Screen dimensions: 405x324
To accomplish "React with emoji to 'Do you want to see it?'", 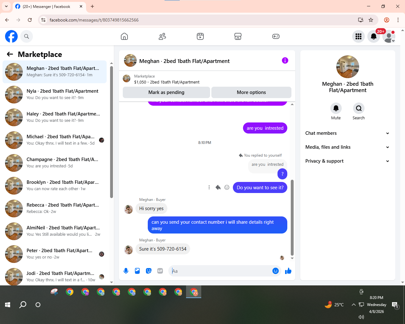I will pyautogui.click(x=227, y=187).
